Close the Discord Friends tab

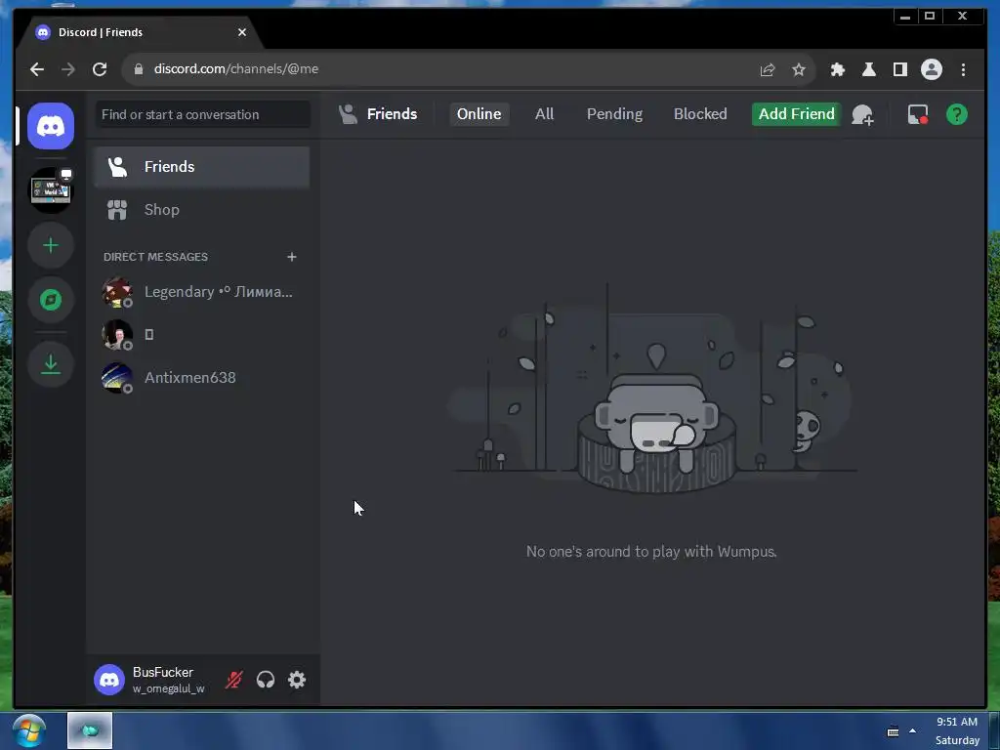[x=242, y=32]
